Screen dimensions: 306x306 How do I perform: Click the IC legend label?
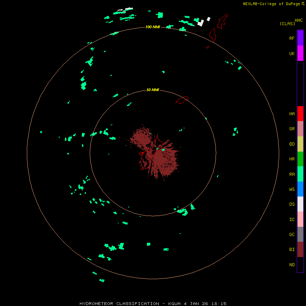(292, 219)
